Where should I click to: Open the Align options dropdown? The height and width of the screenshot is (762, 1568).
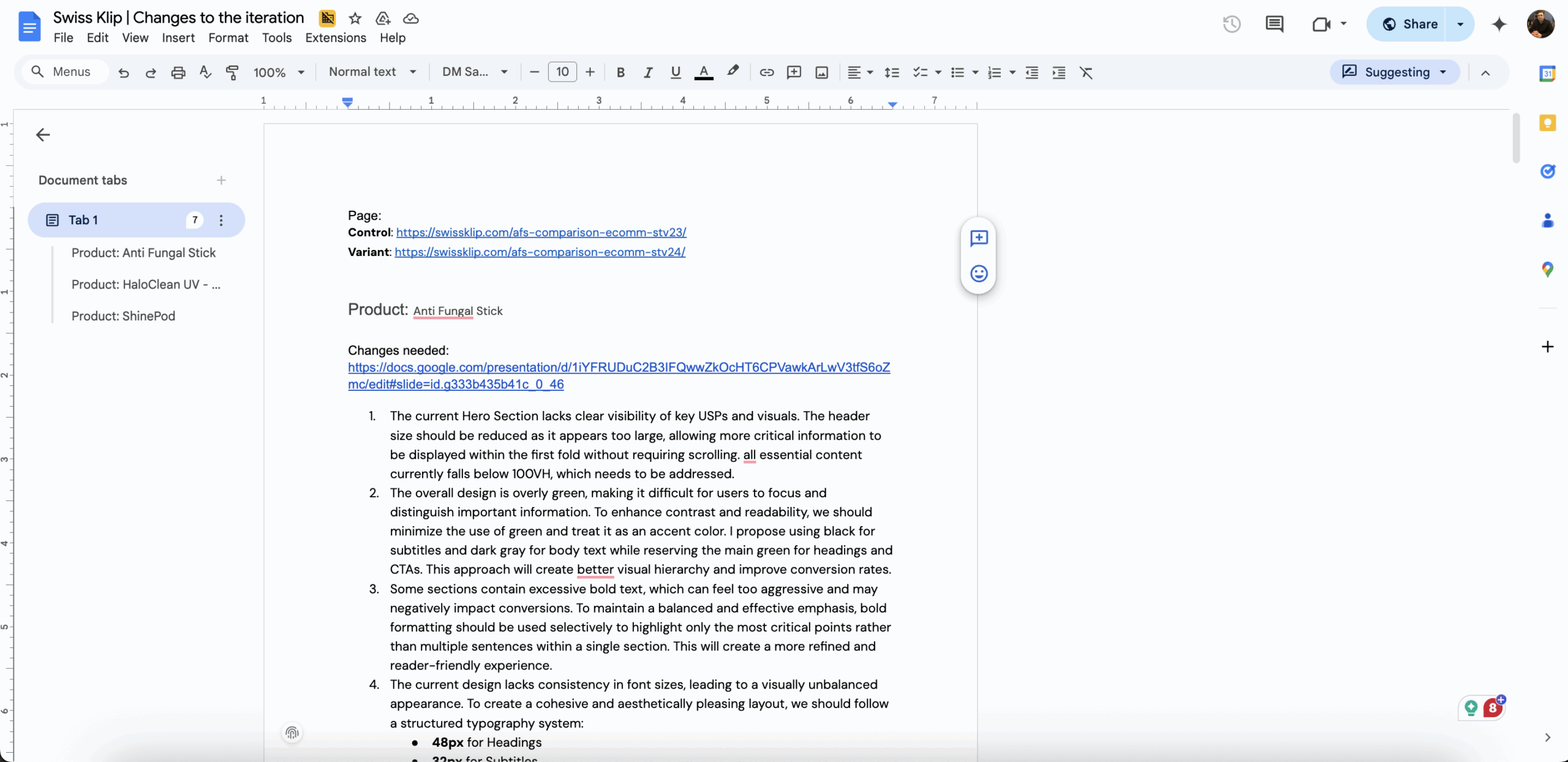coord(860,72)
